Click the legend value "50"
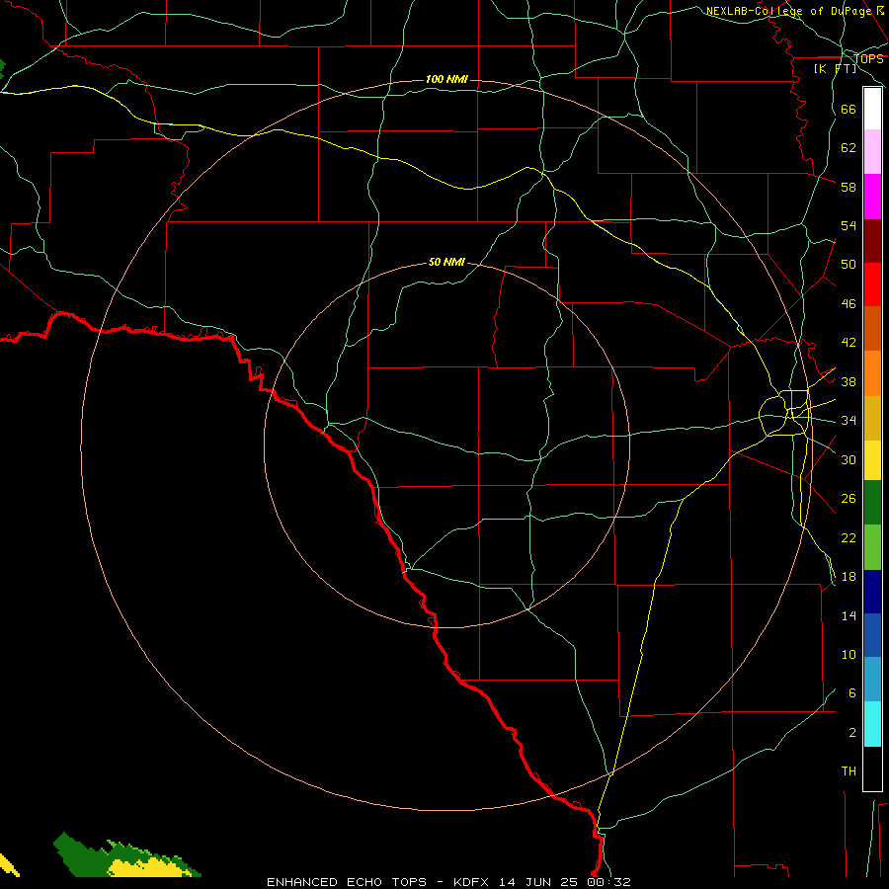 849,265
